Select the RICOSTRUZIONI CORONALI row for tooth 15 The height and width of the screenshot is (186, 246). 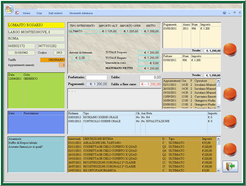(x=142, y=162)
